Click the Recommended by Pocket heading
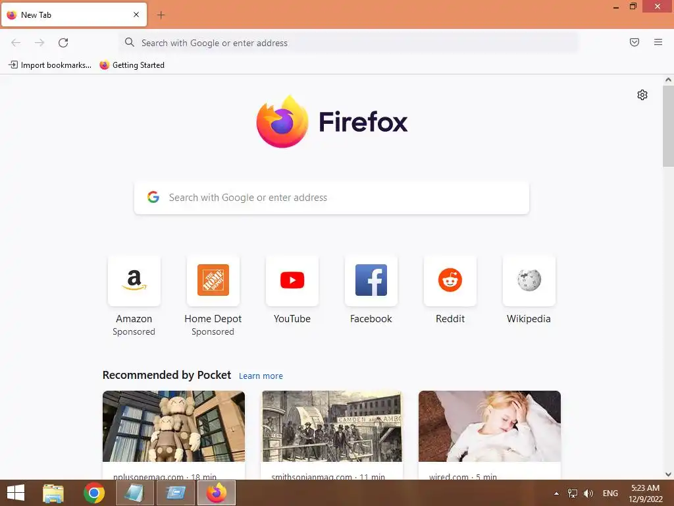674x506 pixels. coord(167,375)
